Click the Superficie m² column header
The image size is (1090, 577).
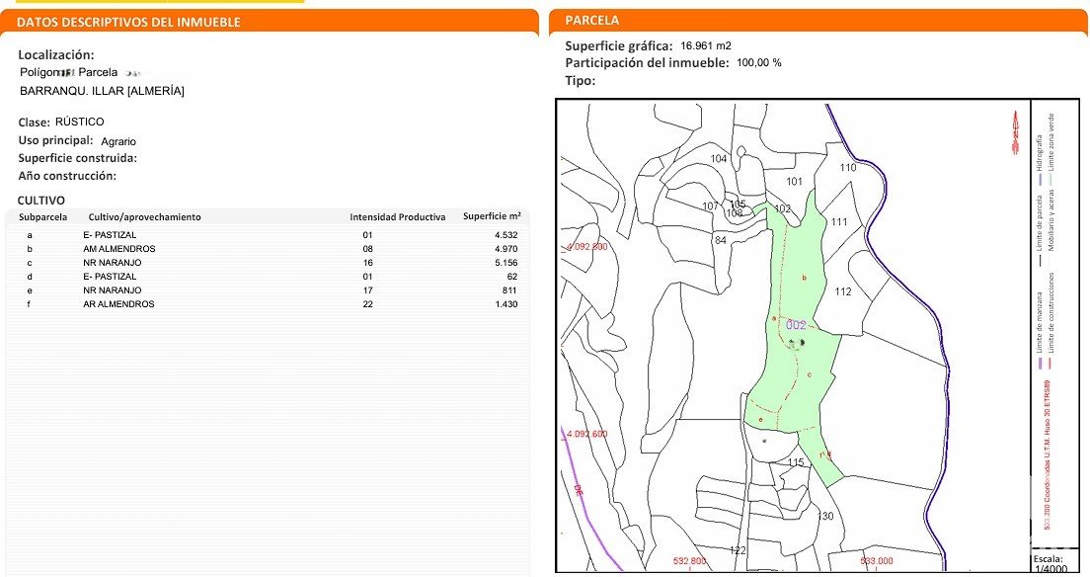tap(492, 216)
